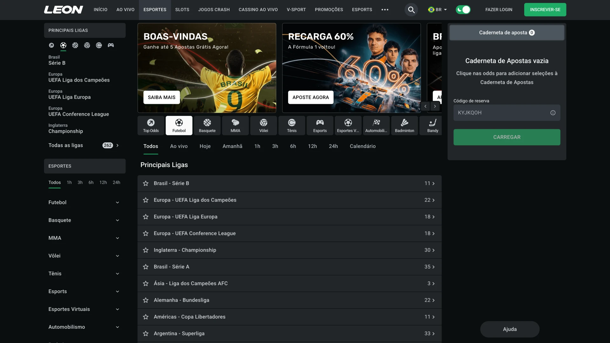Select the Futebol sport tile

pos(179,125)
